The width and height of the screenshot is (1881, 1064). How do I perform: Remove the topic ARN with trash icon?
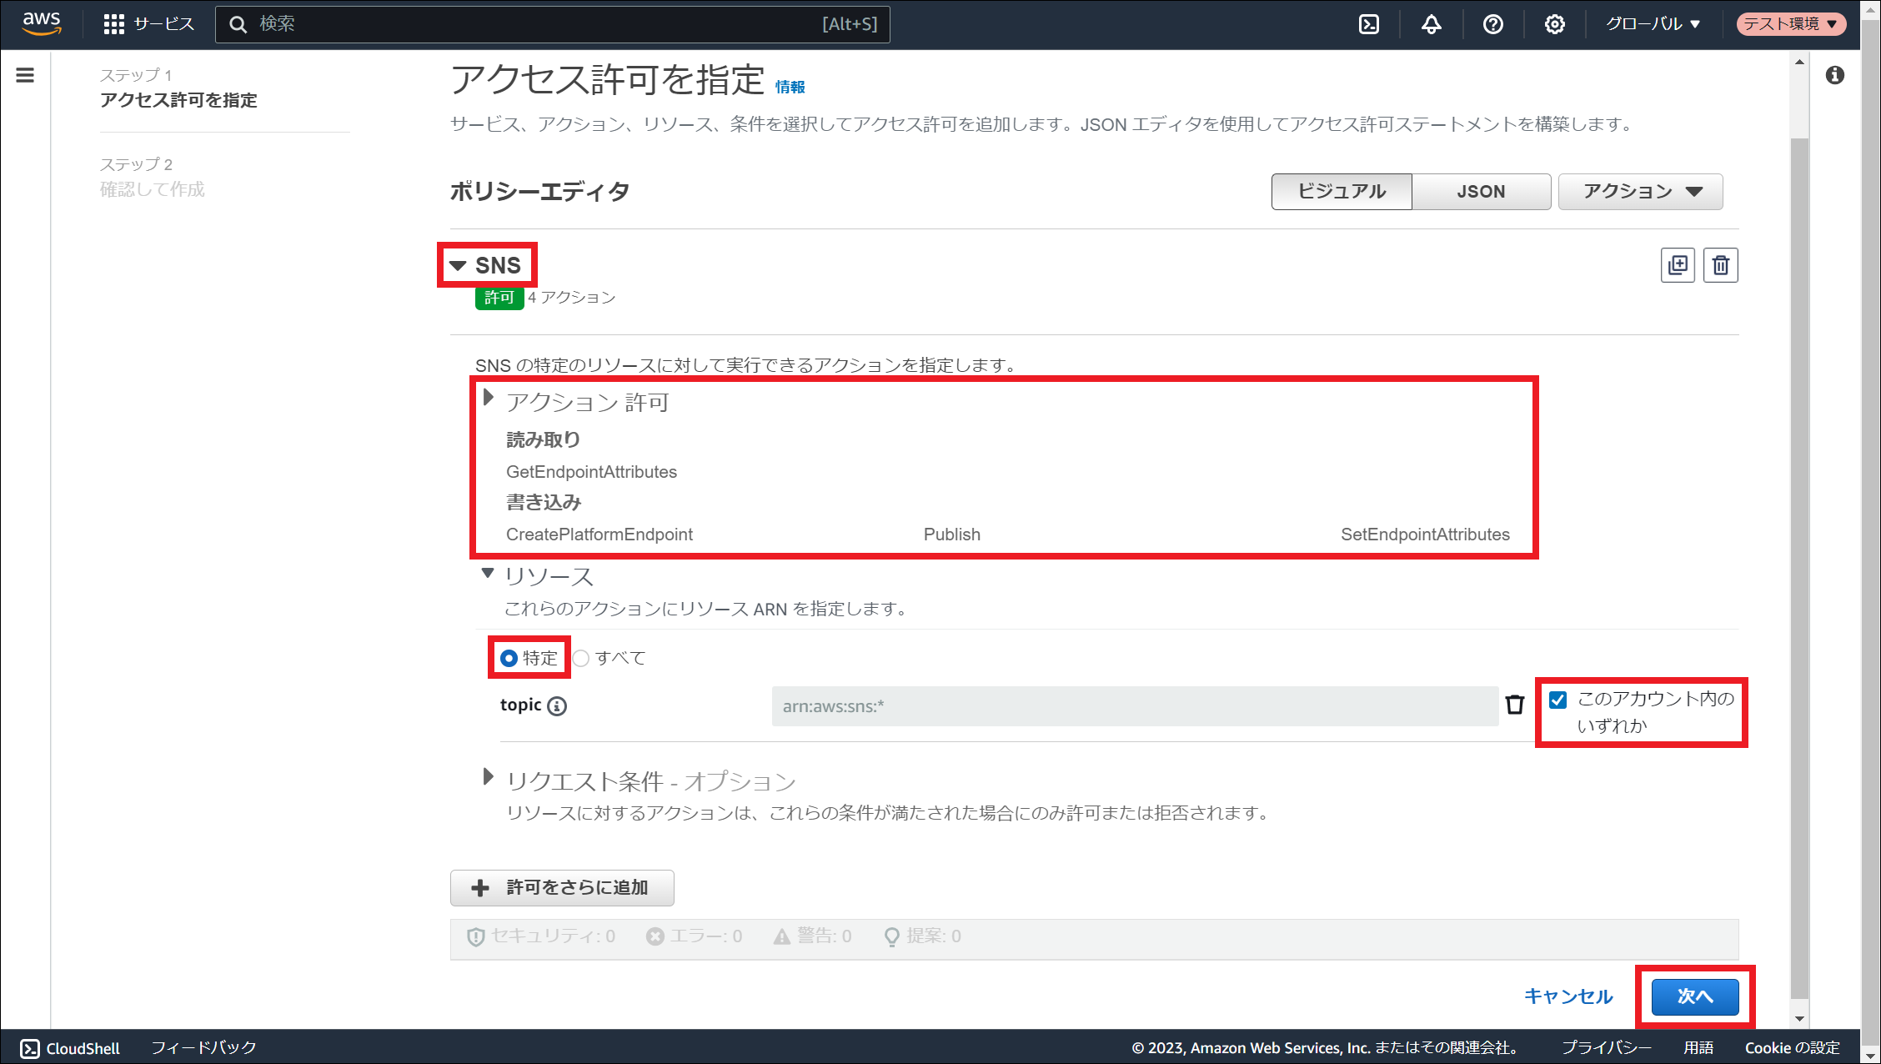click(1514, 705)
